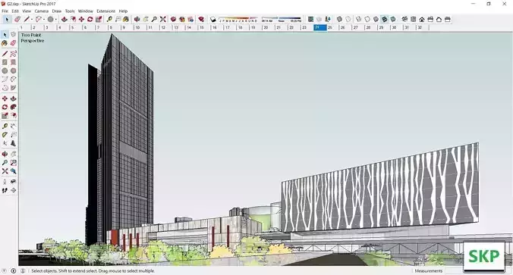Screen dimensions: 513x275
Task: Enable Shaded With Textures style
Action: [385, 19]
